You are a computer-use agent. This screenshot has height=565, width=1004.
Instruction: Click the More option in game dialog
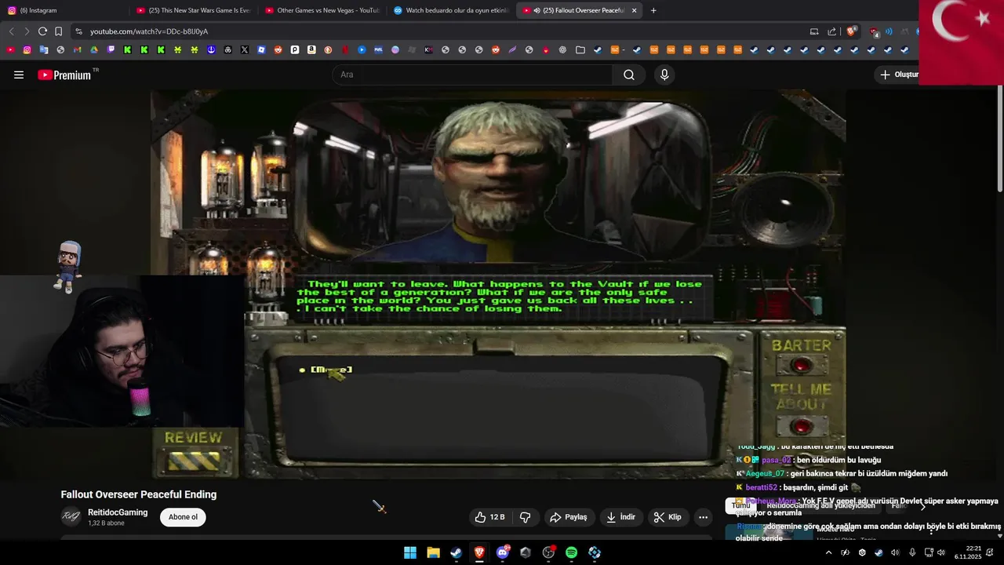331,370
